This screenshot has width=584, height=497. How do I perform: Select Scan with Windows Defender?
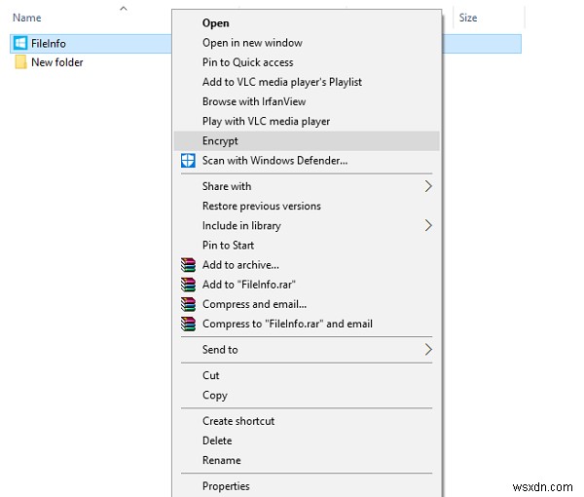307,161
